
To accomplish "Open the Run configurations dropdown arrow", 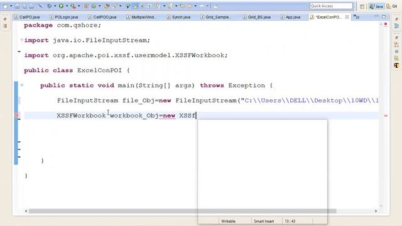I will (67, 6).
